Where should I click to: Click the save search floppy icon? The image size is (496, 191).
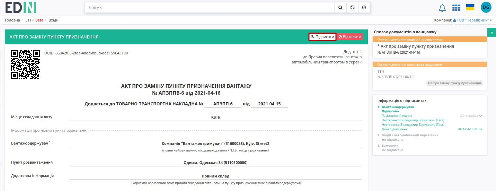[x=352, y=7]
